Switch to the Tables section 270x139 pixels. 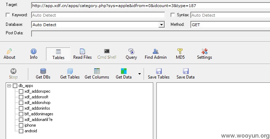58,54
